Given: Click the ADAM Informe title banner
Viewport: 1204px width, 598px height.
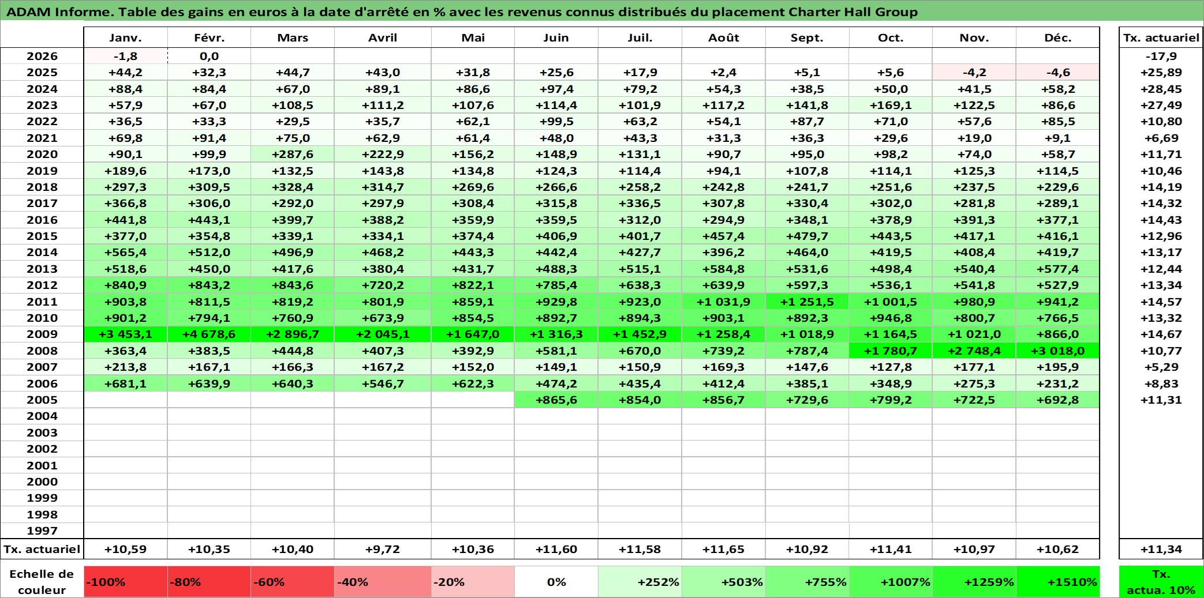Looking at the screenshot, I should tap(602, 12).
